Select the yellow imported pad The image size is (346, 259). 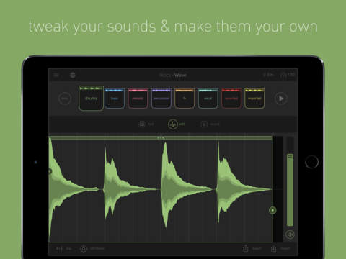pyautogui.click(x=254, y=99)
